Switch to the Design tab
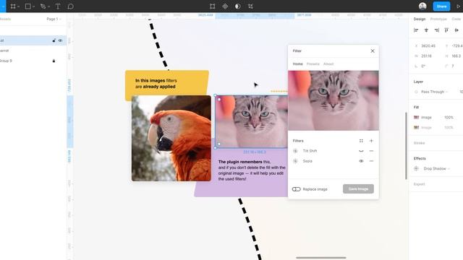This screenshot has height=260, width=463. click(x=420, y=19)
